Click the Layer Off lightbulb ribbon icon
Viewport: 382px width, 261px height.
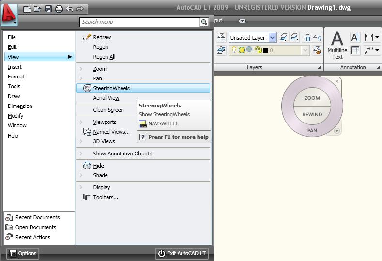coord(317,38)
